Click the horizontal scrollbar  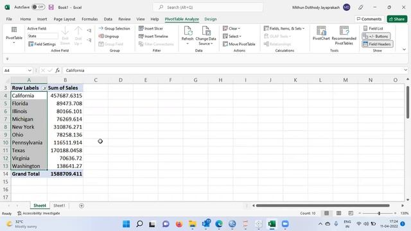[x=322, y=205]
